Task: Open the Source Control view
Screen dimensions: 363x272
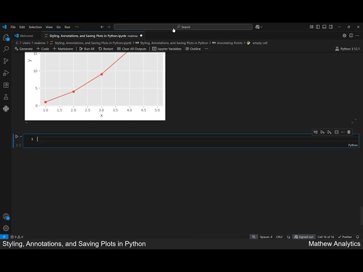Action: click(x=6, y=61)
